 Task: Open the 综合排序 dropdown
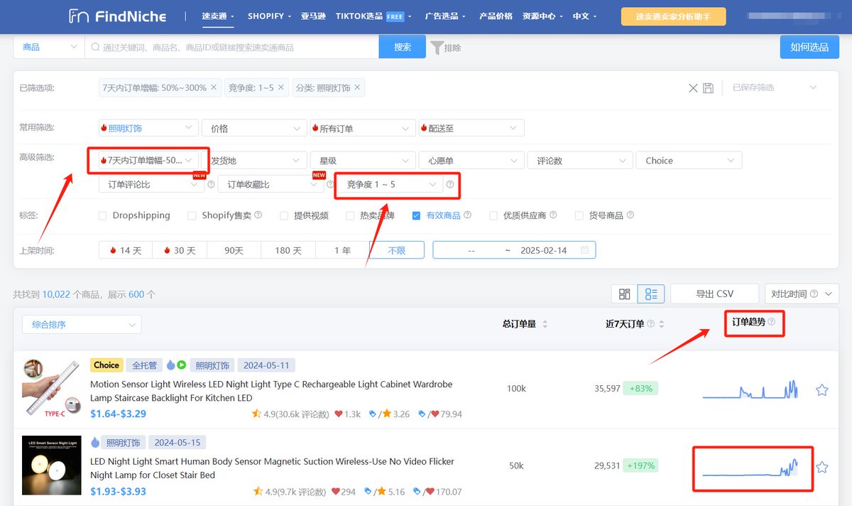point(81,324)
